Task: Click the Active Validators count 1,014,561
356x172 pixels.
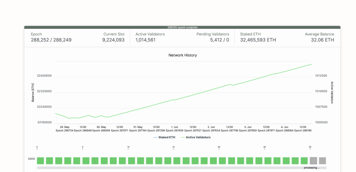Action: click(x=145, y=40)
